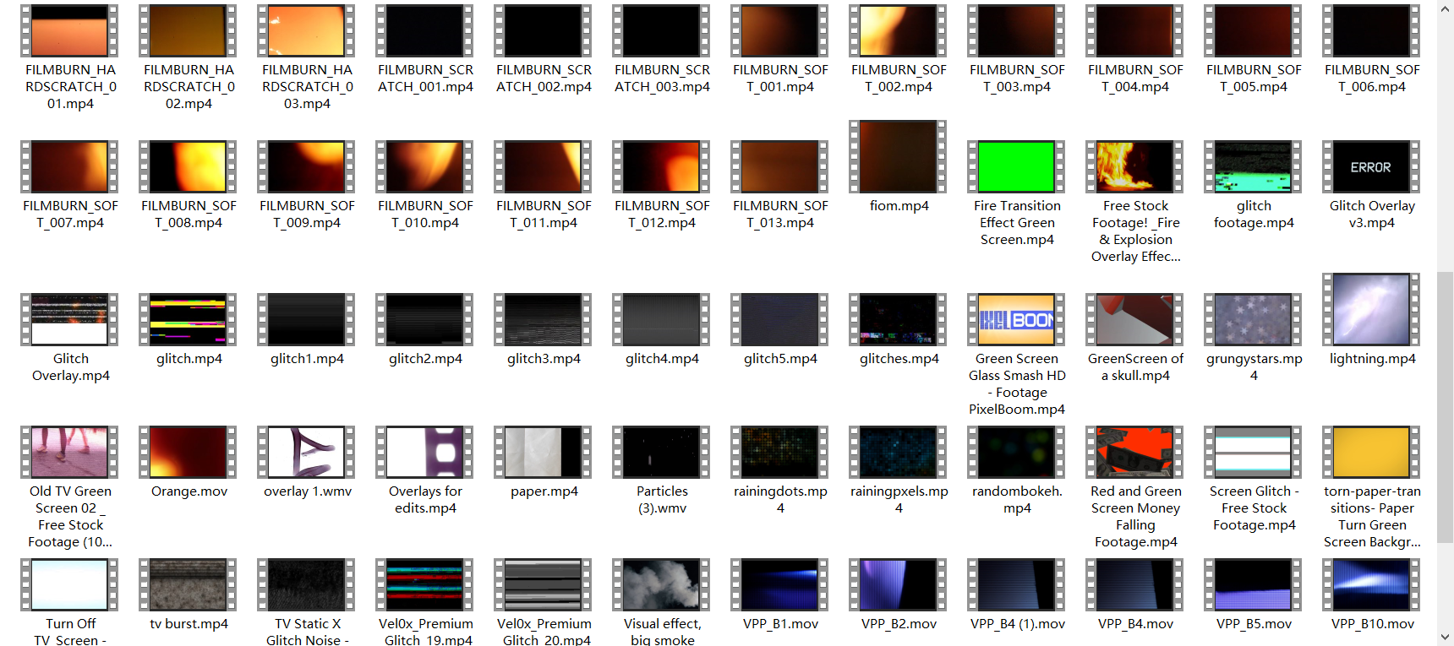Select TV Static X Glitch Noise video
The image size is (1454, 646).
pos(306,585)
